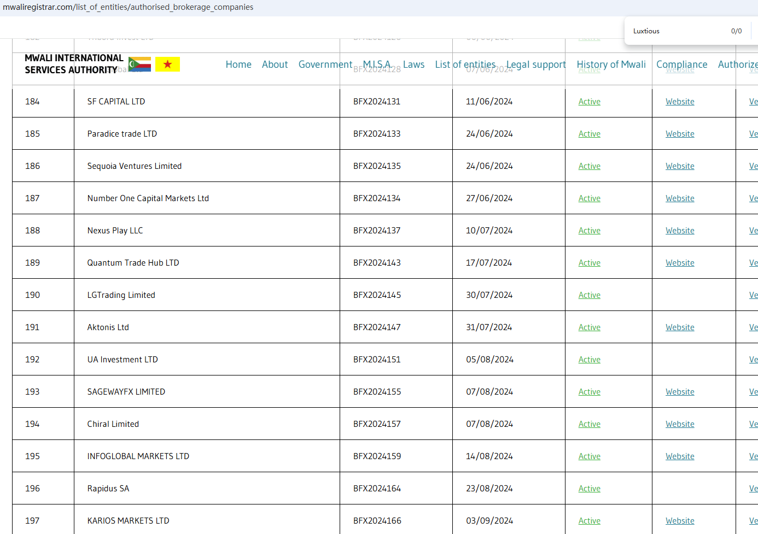Open Website link for KARIOS MARKETS LTD
Screen dimensions: 758x534
(x=680, y=521)
